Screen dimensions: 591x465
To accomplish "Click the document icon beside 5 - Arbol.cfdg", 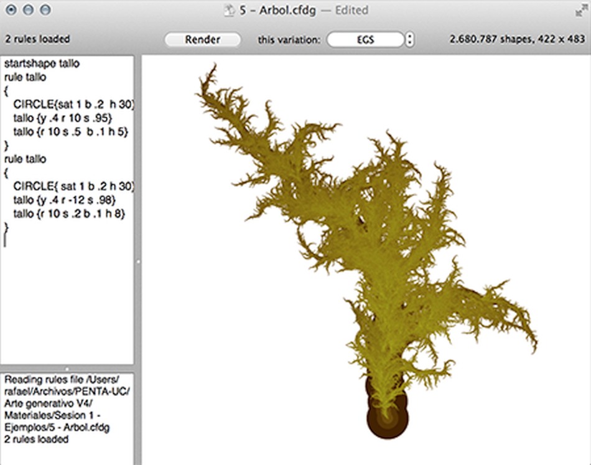I will pos(229,10).
